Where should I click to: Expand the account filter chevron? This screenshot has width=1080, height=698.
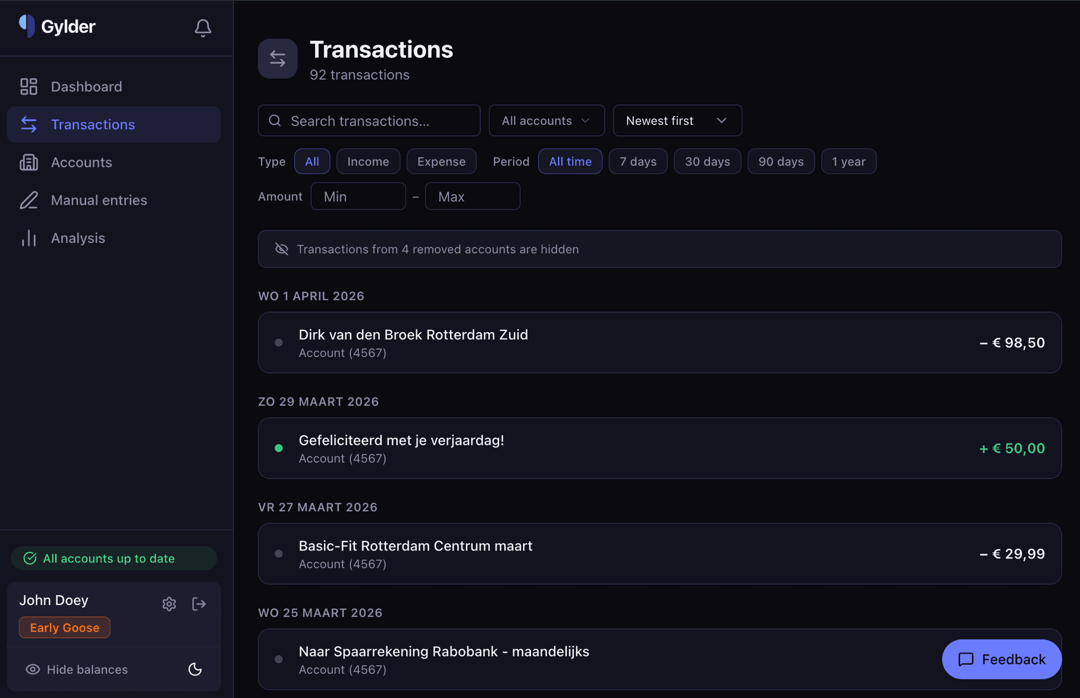586,120
